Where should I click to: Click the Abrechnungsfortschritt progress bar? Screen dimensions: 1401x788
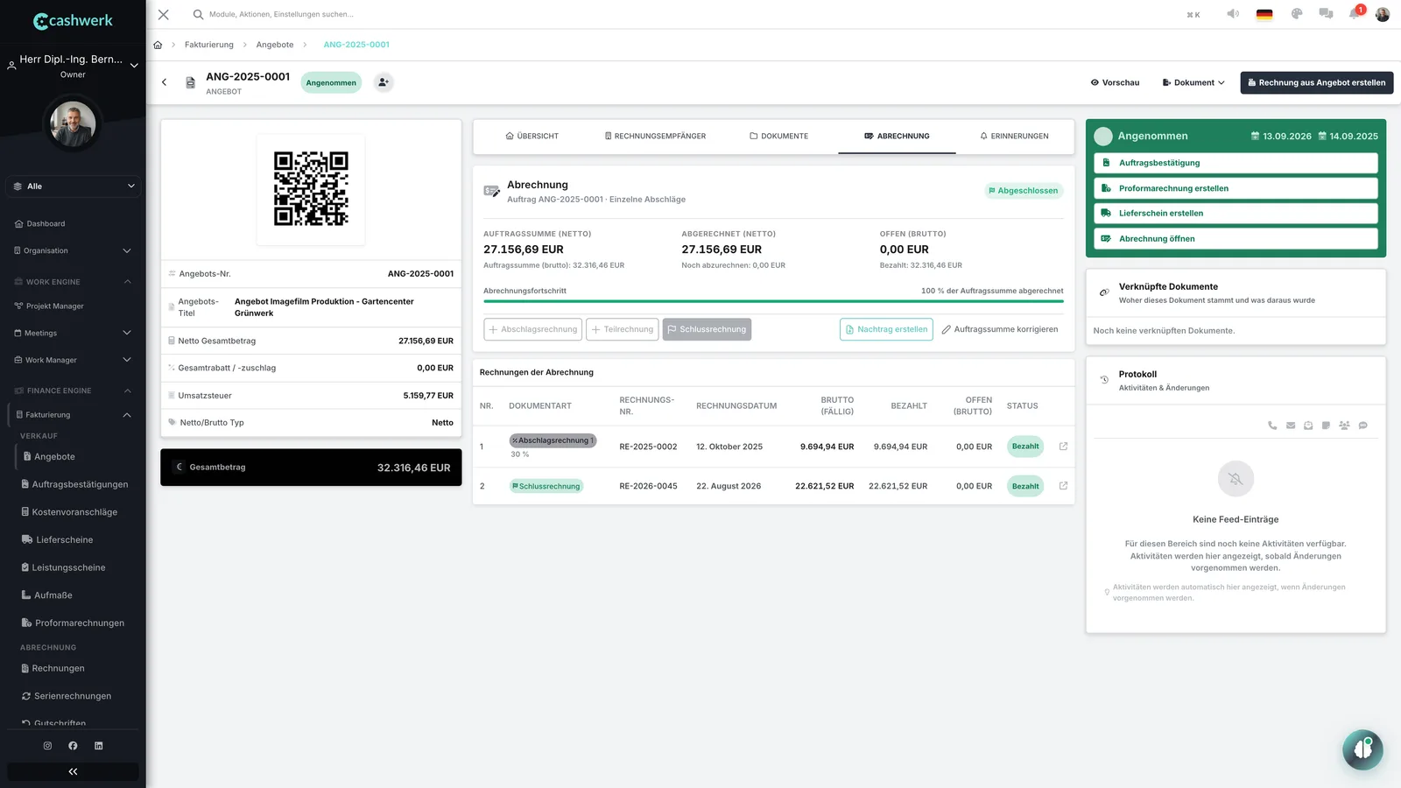pyautogui.click(x=773, y=301)
